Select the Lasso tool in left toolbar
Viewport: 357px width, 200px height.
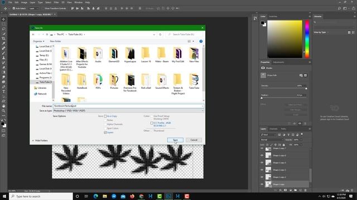(x=3, y=29)
